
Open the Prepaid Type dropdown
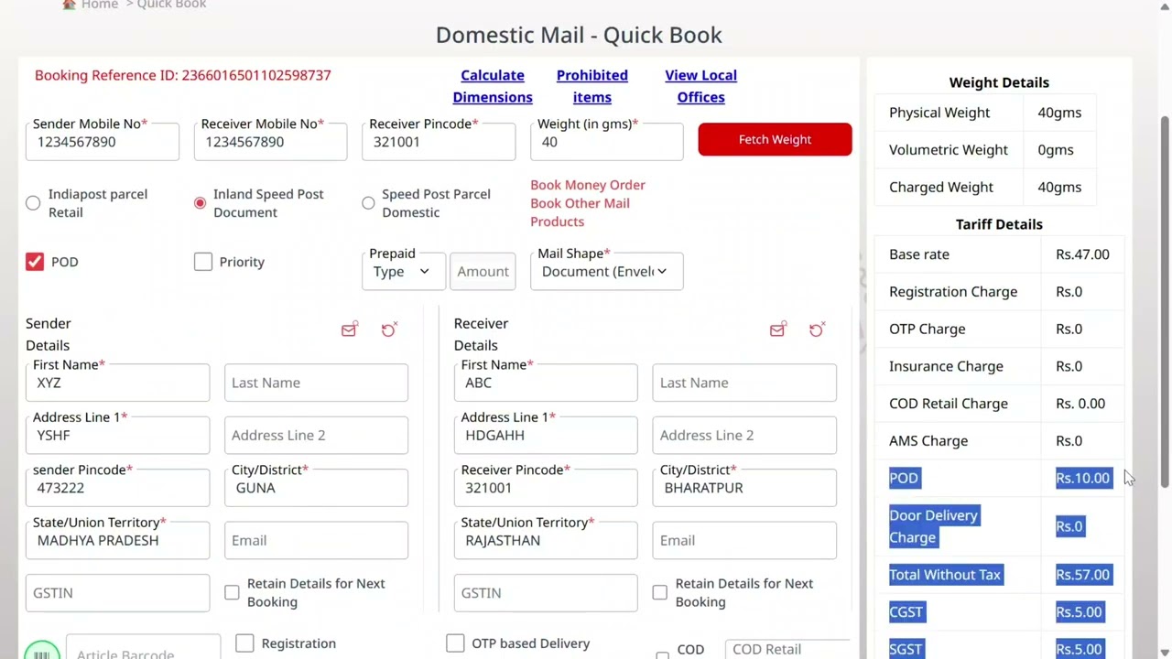pos(403,271)
